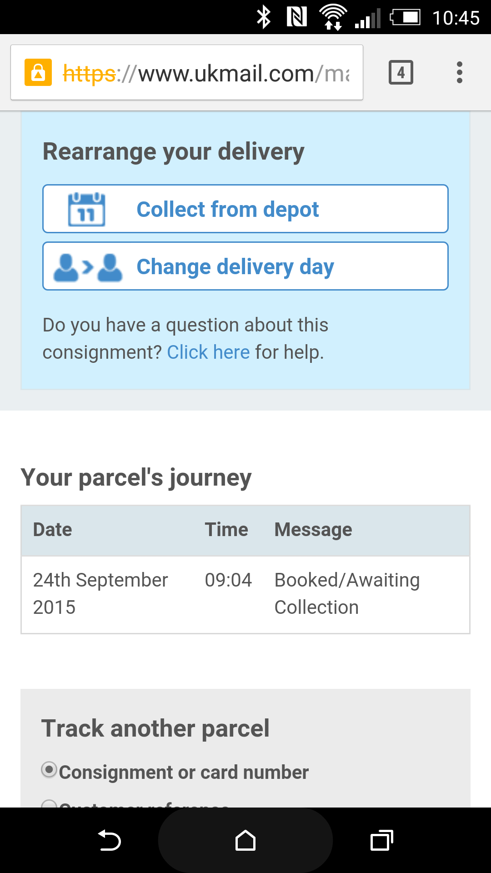Tap the Android home button icon
The width and height of the screenshot is (491, 873).
(245, 840)
